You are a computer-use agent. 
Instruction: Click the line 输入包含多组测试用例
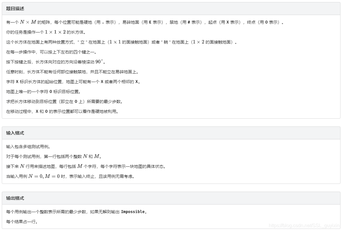(x=28, y=147)
